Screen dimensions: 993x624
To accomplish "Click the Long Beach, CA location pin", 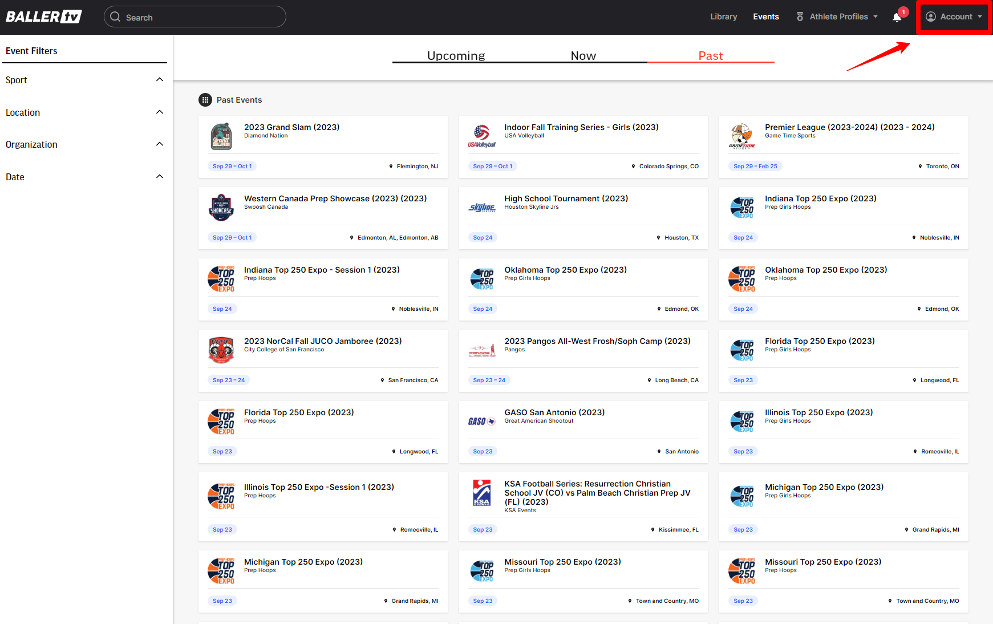I will click(649, 380).
